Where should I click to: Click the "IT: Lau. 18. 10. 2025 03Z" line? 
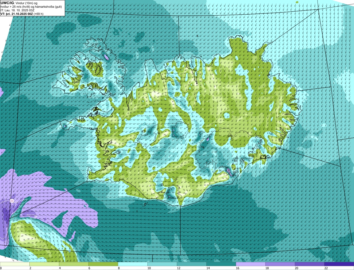[17, 10]
